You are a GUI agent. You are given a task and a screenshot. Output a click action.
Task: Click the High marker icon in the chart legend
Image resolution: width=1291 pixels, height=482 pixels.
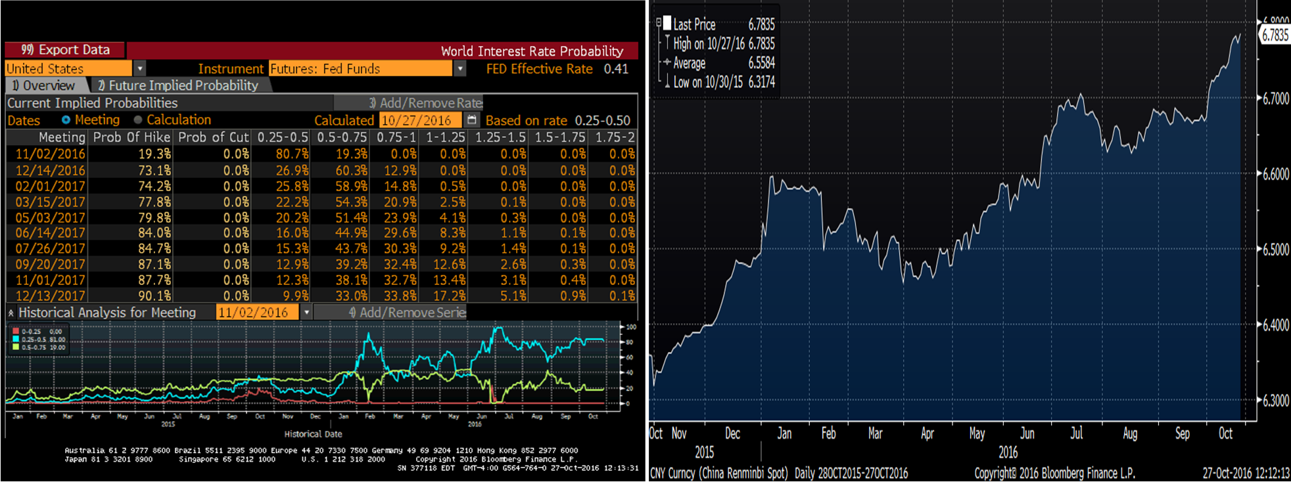(x=667, y=43)
